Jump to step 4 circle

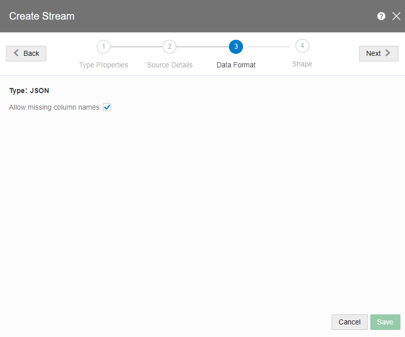[302, 46]
